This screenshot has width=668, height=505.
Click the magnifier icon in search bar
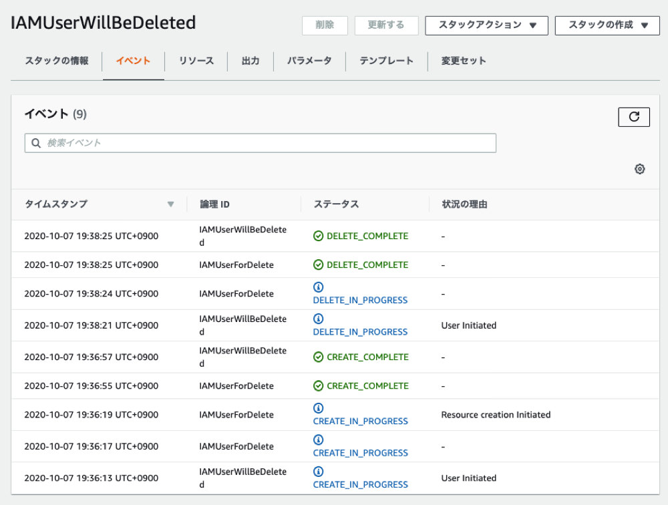[36, 142]
